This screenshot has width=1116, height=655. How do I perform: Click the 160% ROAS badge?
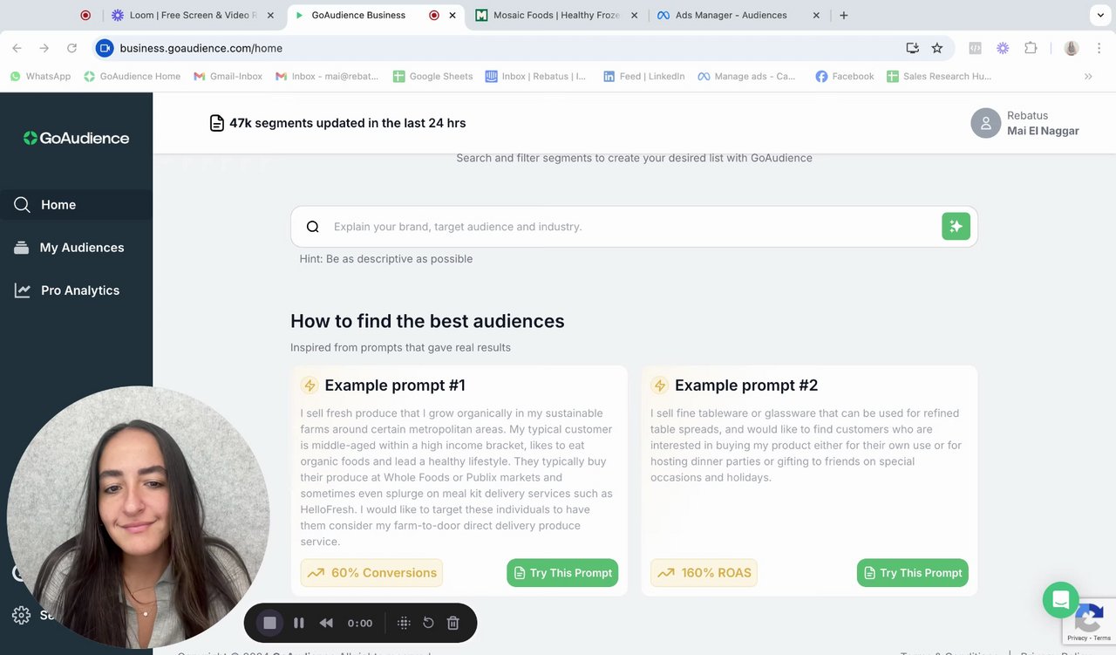704,573
